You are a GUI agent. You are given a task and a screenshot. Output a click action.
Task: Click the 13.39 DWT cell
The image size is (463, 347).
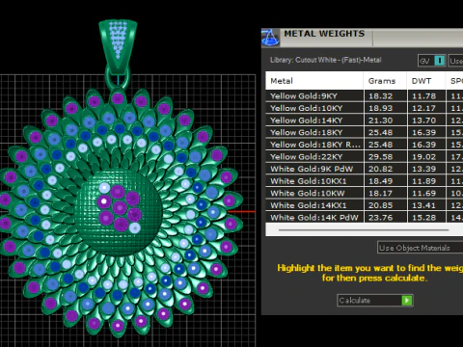click(x=426, y=169)
